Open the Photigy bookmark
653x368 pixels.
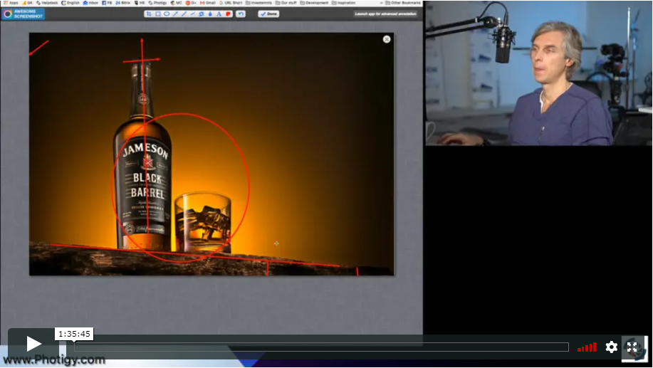click(x=157, y=3)
